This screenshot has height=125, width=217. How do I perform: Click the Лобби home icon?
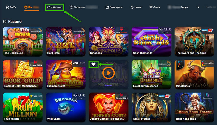[x=7, y=7]
